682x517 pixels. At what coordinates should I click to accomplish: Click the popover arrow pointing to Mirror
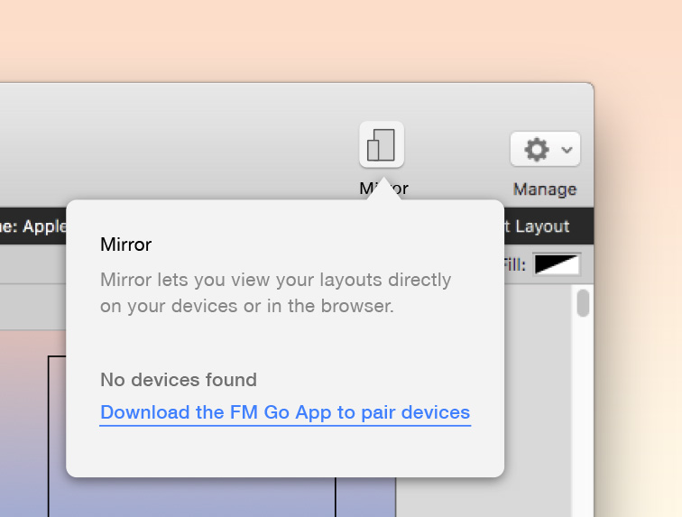tap(383, 190)
